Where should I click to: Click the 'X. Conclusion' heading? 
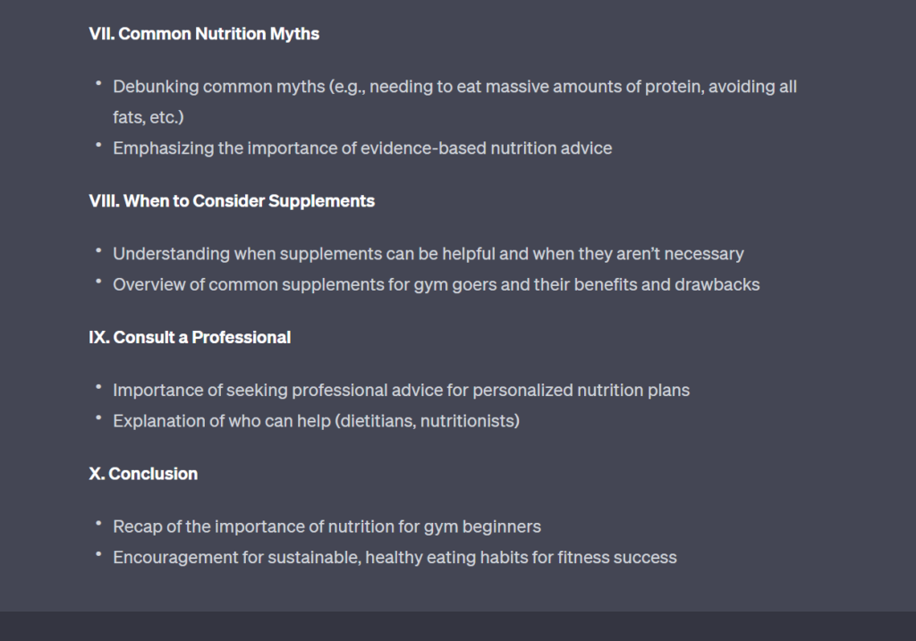(x=143, y=474)
